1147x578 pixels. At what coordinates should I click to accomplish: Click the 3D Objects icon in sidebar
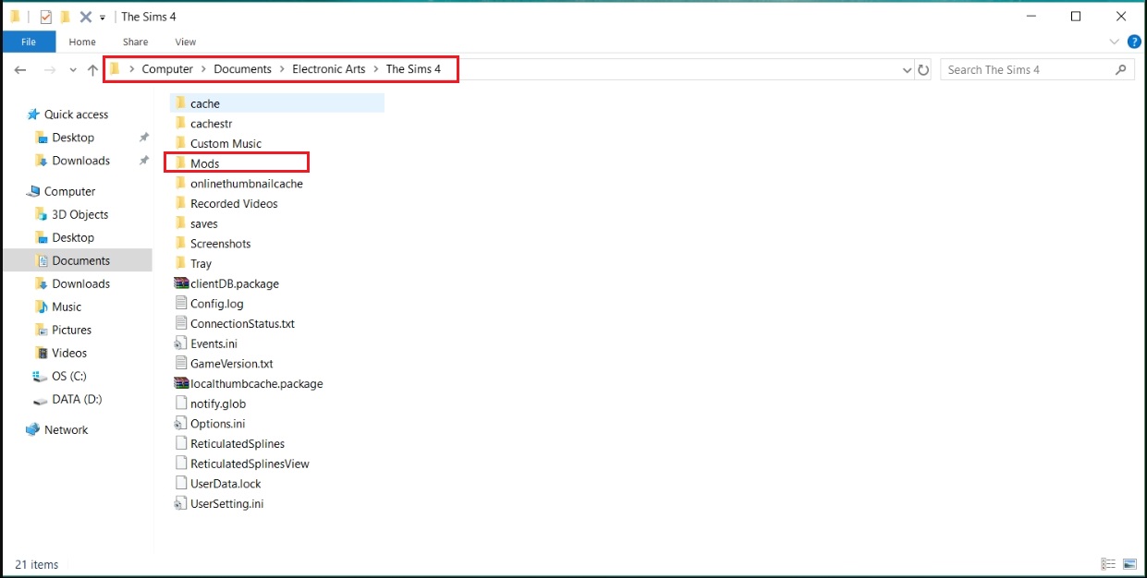click(41, 214)
